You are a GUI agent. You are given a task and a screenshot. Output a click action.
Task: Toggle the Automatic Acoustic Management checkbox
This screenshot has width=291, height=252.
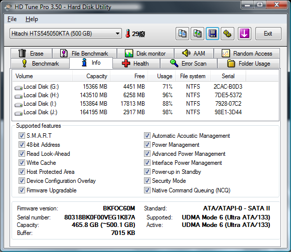(147, 136)
